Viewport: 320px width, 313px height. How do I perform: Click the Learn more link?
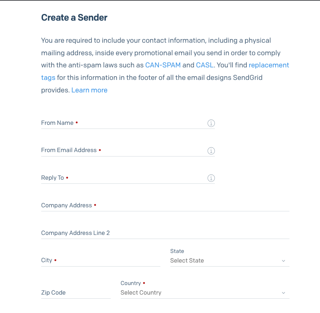tap(89, 90)
